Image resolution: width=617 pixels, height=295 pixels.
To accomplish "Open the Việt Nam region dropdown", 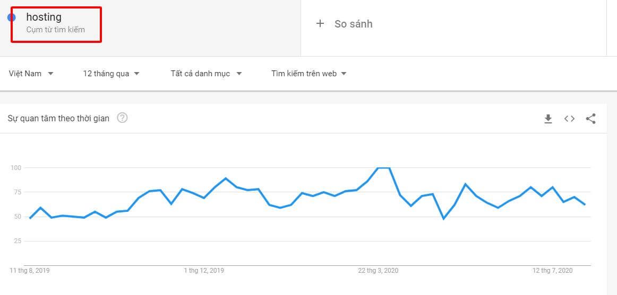I will pos(31,74).
